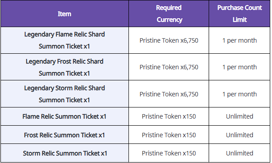Viewport: 272px width, 163px height.
Task: Click the Frost Relic Summon Ticket x1 cell
Action: coord(65,135)
